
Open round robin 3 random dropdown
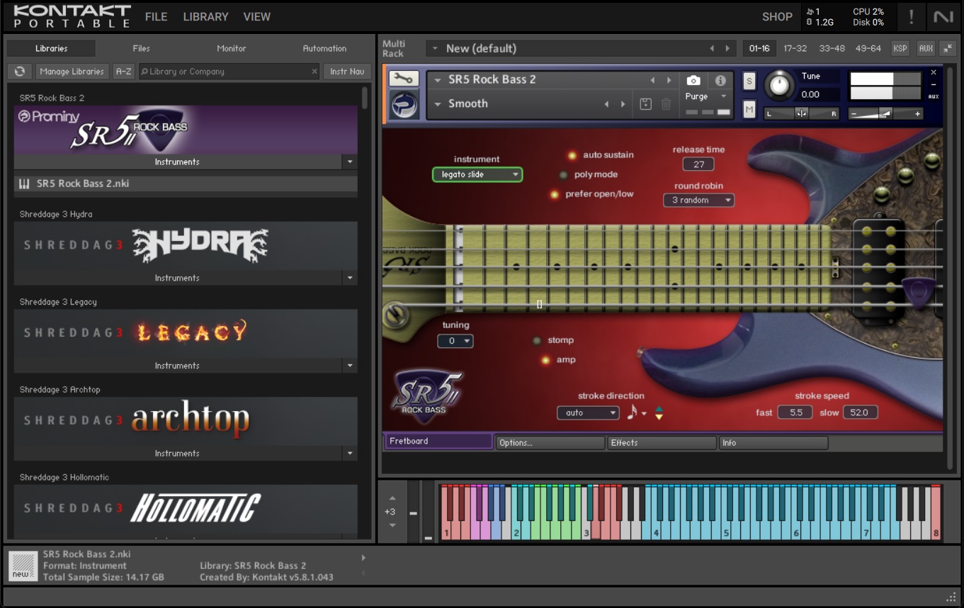[699, 201]
